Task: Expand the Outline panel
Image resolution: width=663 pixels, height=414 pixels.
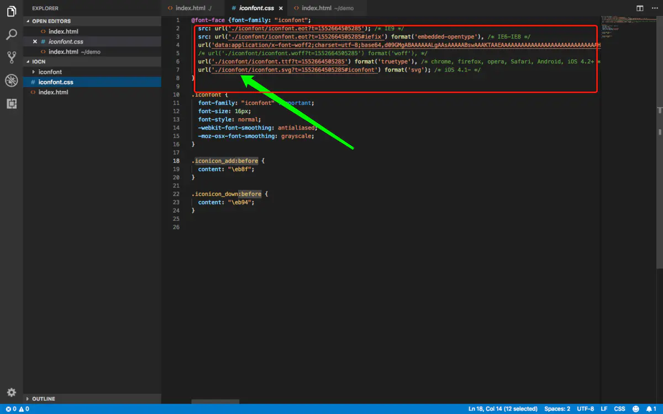Action: pos(43,399)
